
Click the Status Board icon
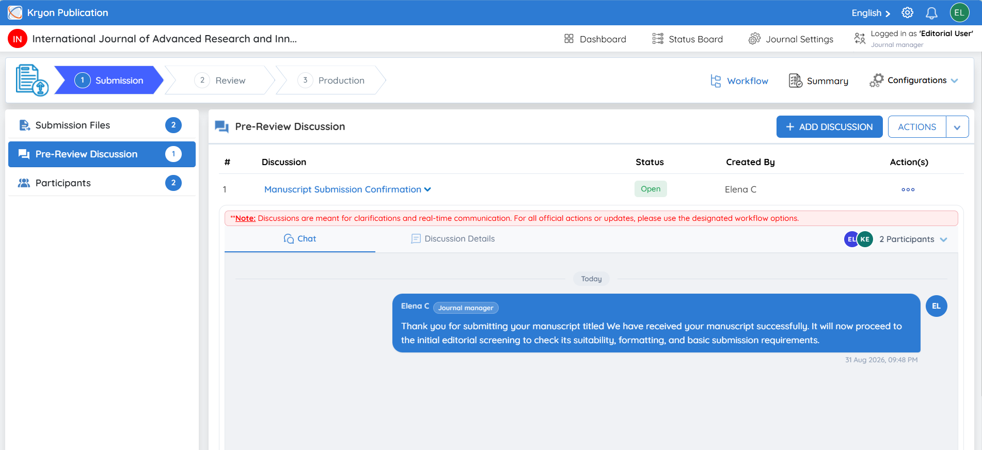(x=658, y=39)
